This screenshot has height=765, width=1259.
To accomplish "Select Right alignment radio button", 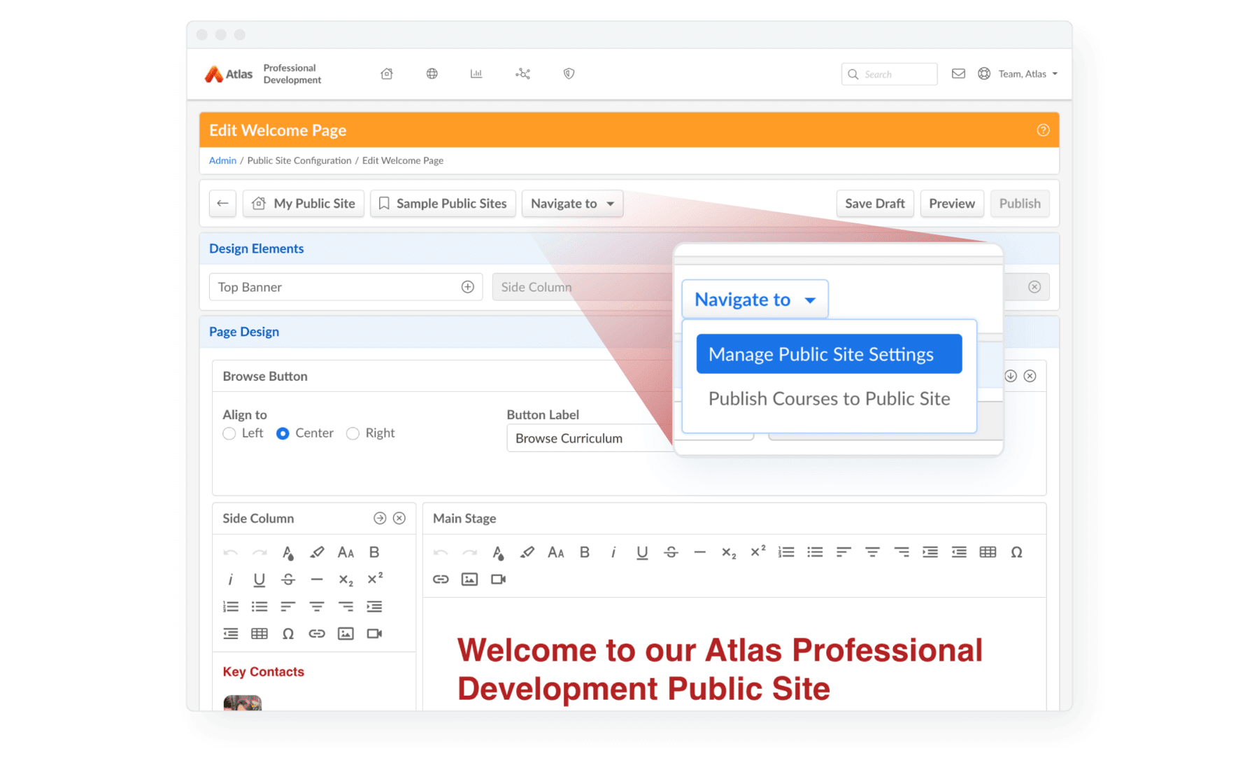I will coord(353,433).
